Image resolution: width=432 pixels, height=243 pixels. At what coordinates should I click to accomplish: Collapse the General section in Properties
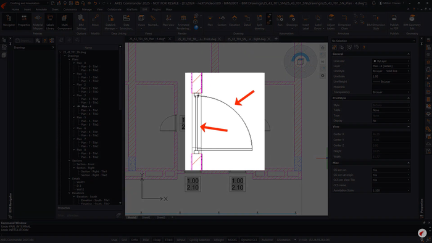click(409, 54)
